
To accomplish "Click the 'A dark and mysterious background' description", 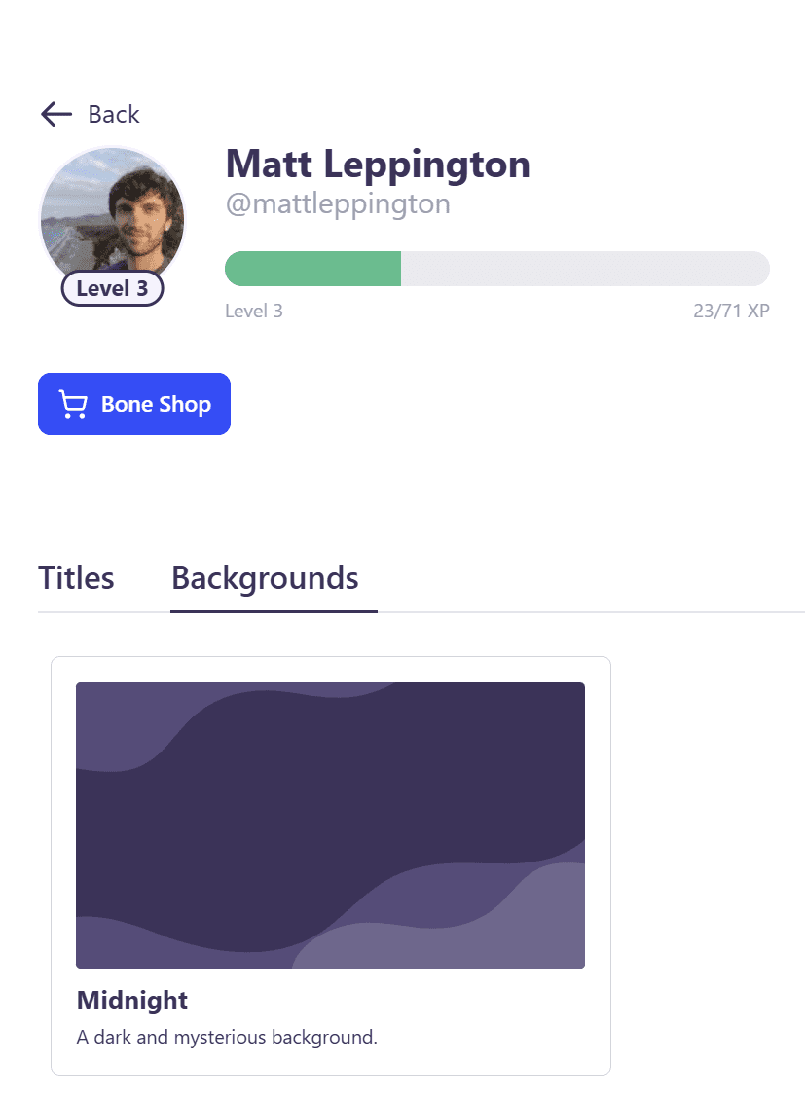I will point(227,1037).
